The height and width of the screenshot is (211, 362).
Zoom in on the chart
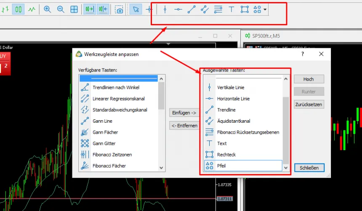click(x=47, y=9)
